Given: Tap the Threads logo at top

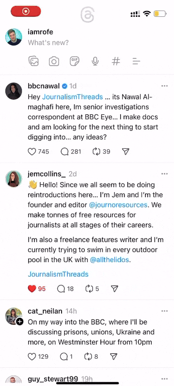Looking at the screenshot, I should pos(87,15).
